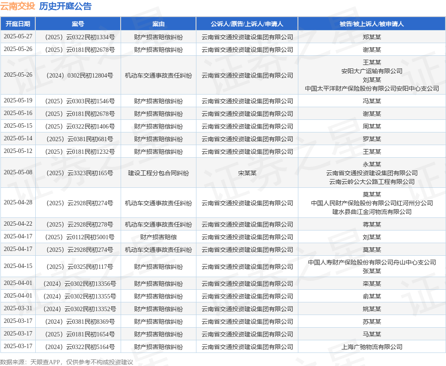Select case number (2025)云0181民初1232号
The image size is (446, 366).
point(80,152)
